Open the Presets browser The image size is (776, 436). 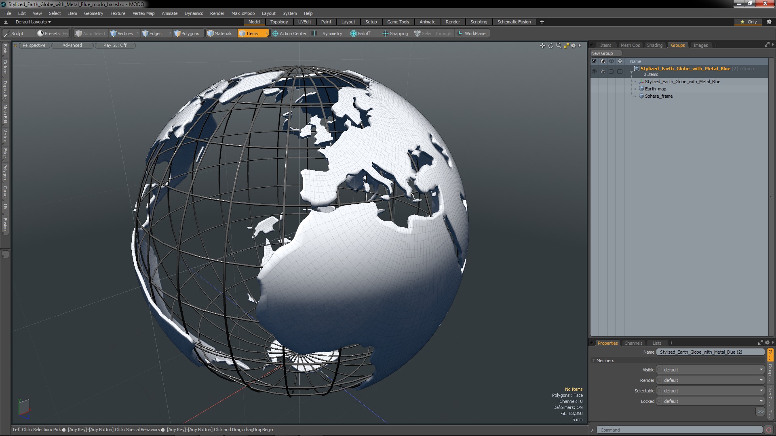[52, 34]
